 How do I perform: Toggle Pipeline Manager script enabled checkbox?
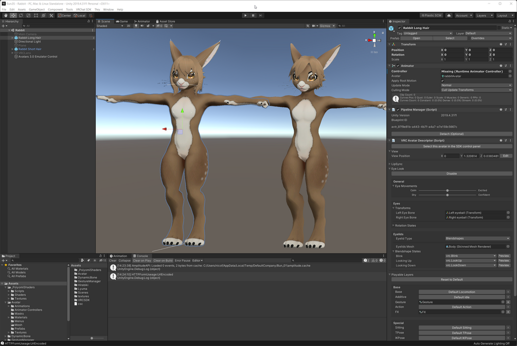[398, 109]
